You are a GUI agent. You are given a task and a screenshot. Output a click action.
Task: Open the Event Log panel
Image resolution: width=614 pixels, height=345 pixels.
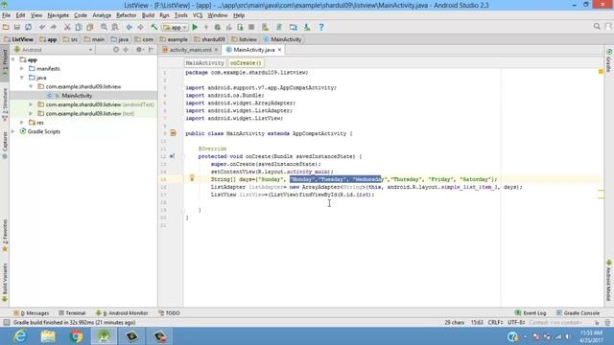click(531, 313)
